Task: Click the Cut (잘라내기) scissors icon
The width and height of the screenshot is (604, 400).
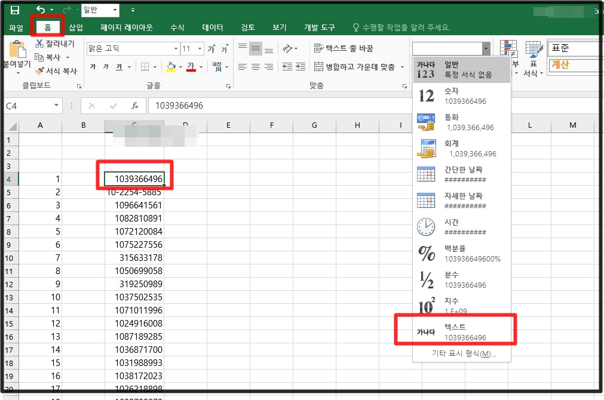Action: [x=39, y=44]
